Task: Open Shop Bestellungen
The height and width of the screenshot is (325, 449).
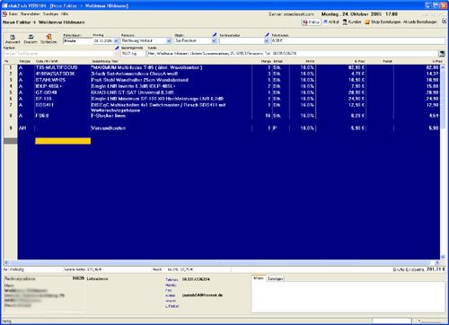Action: click(x=383, y=22)
